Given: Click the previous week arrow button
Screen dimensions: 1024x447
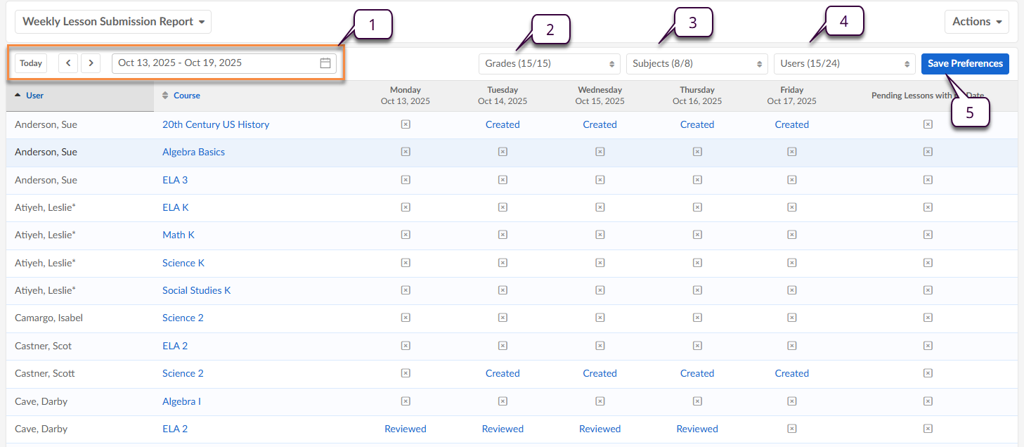Looking at the screenshot, I should tap(67, 63).
